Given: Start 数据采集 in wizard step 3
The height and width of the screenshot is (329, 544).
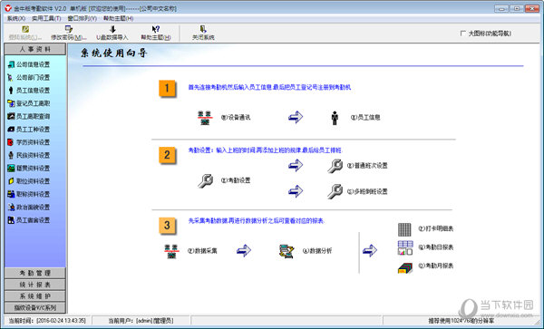Looking at the screenshot, I should 190,251.
